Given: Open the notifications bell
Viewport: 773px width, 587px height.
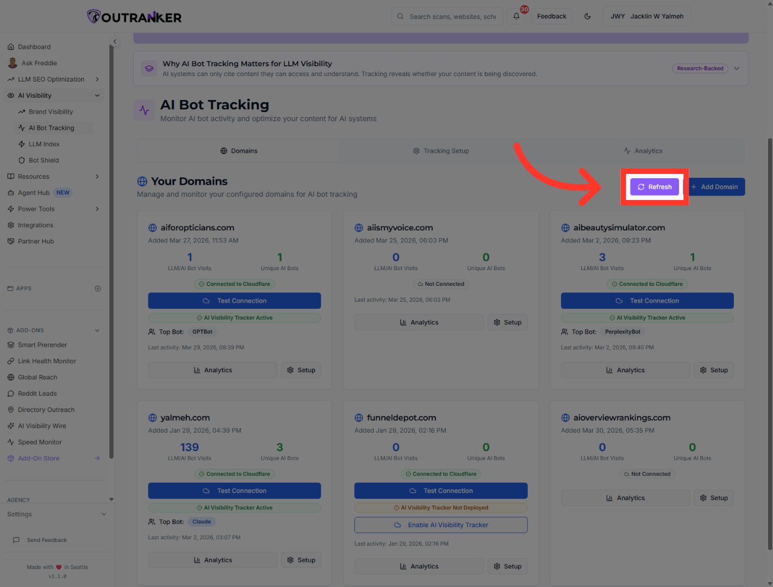Looking at the screenshot, I should [516, 16].
